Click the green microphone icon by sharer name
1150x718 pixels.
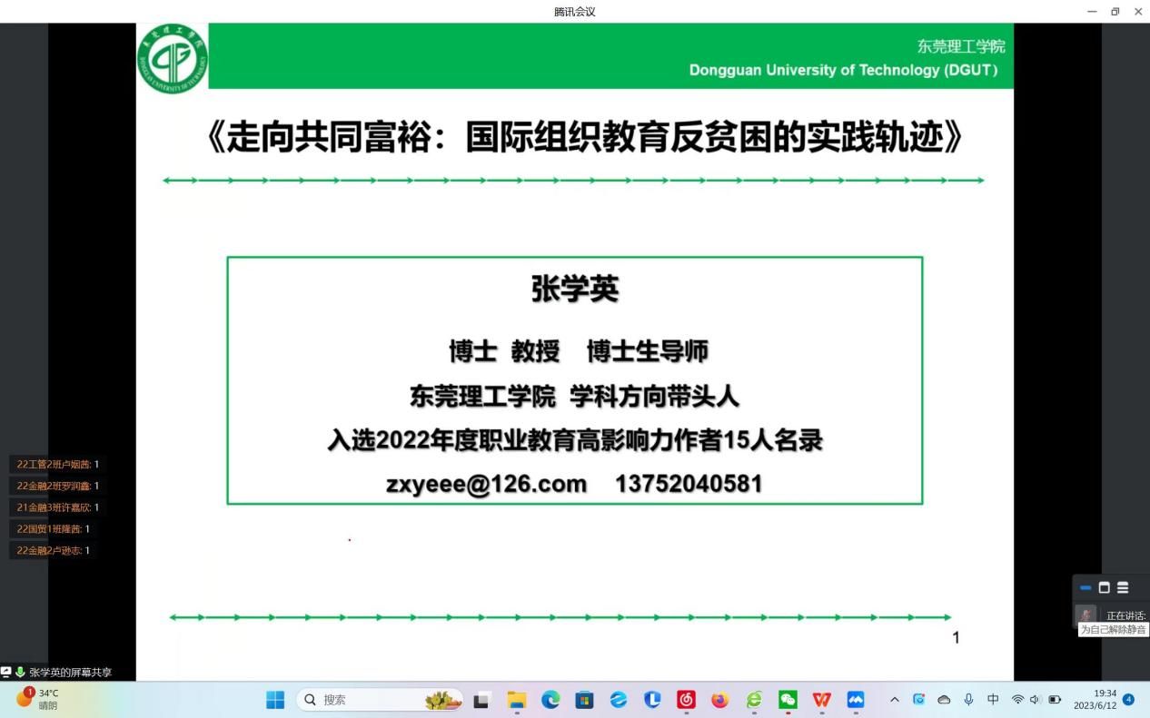20,673
